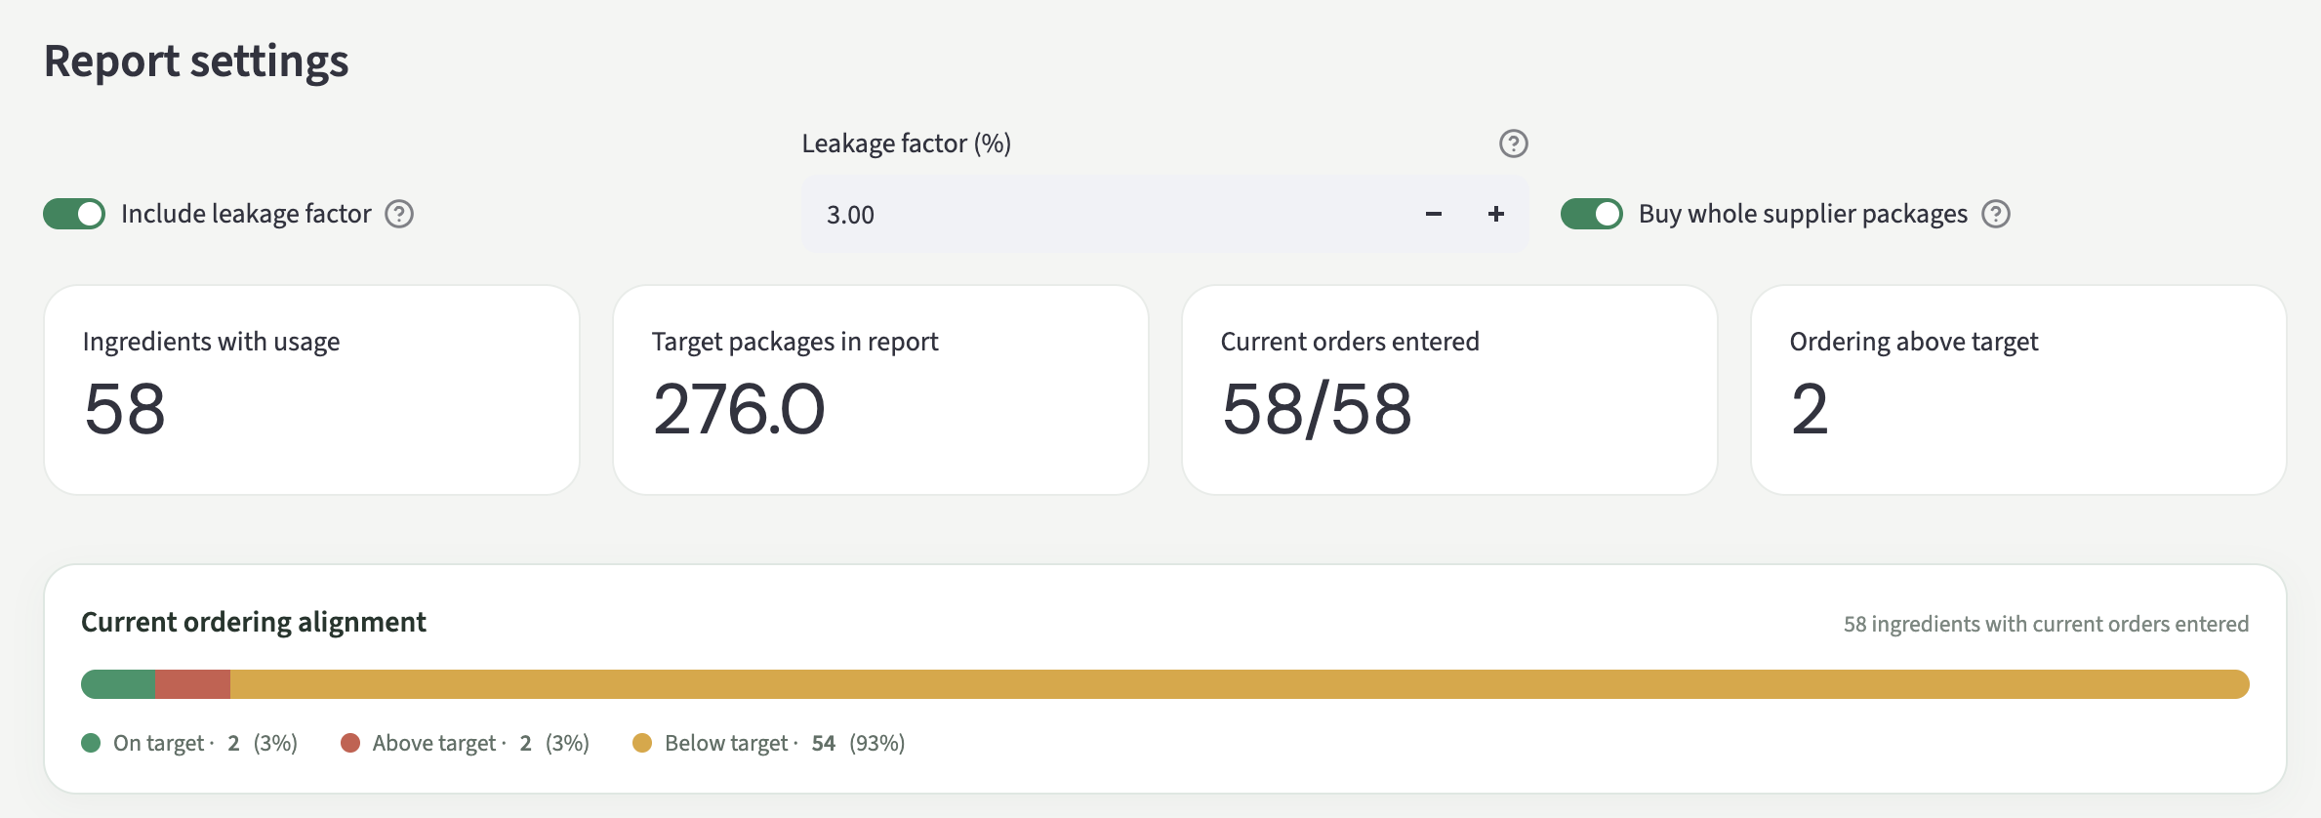
Task: Click green On target bar segment
Action: 118,684
